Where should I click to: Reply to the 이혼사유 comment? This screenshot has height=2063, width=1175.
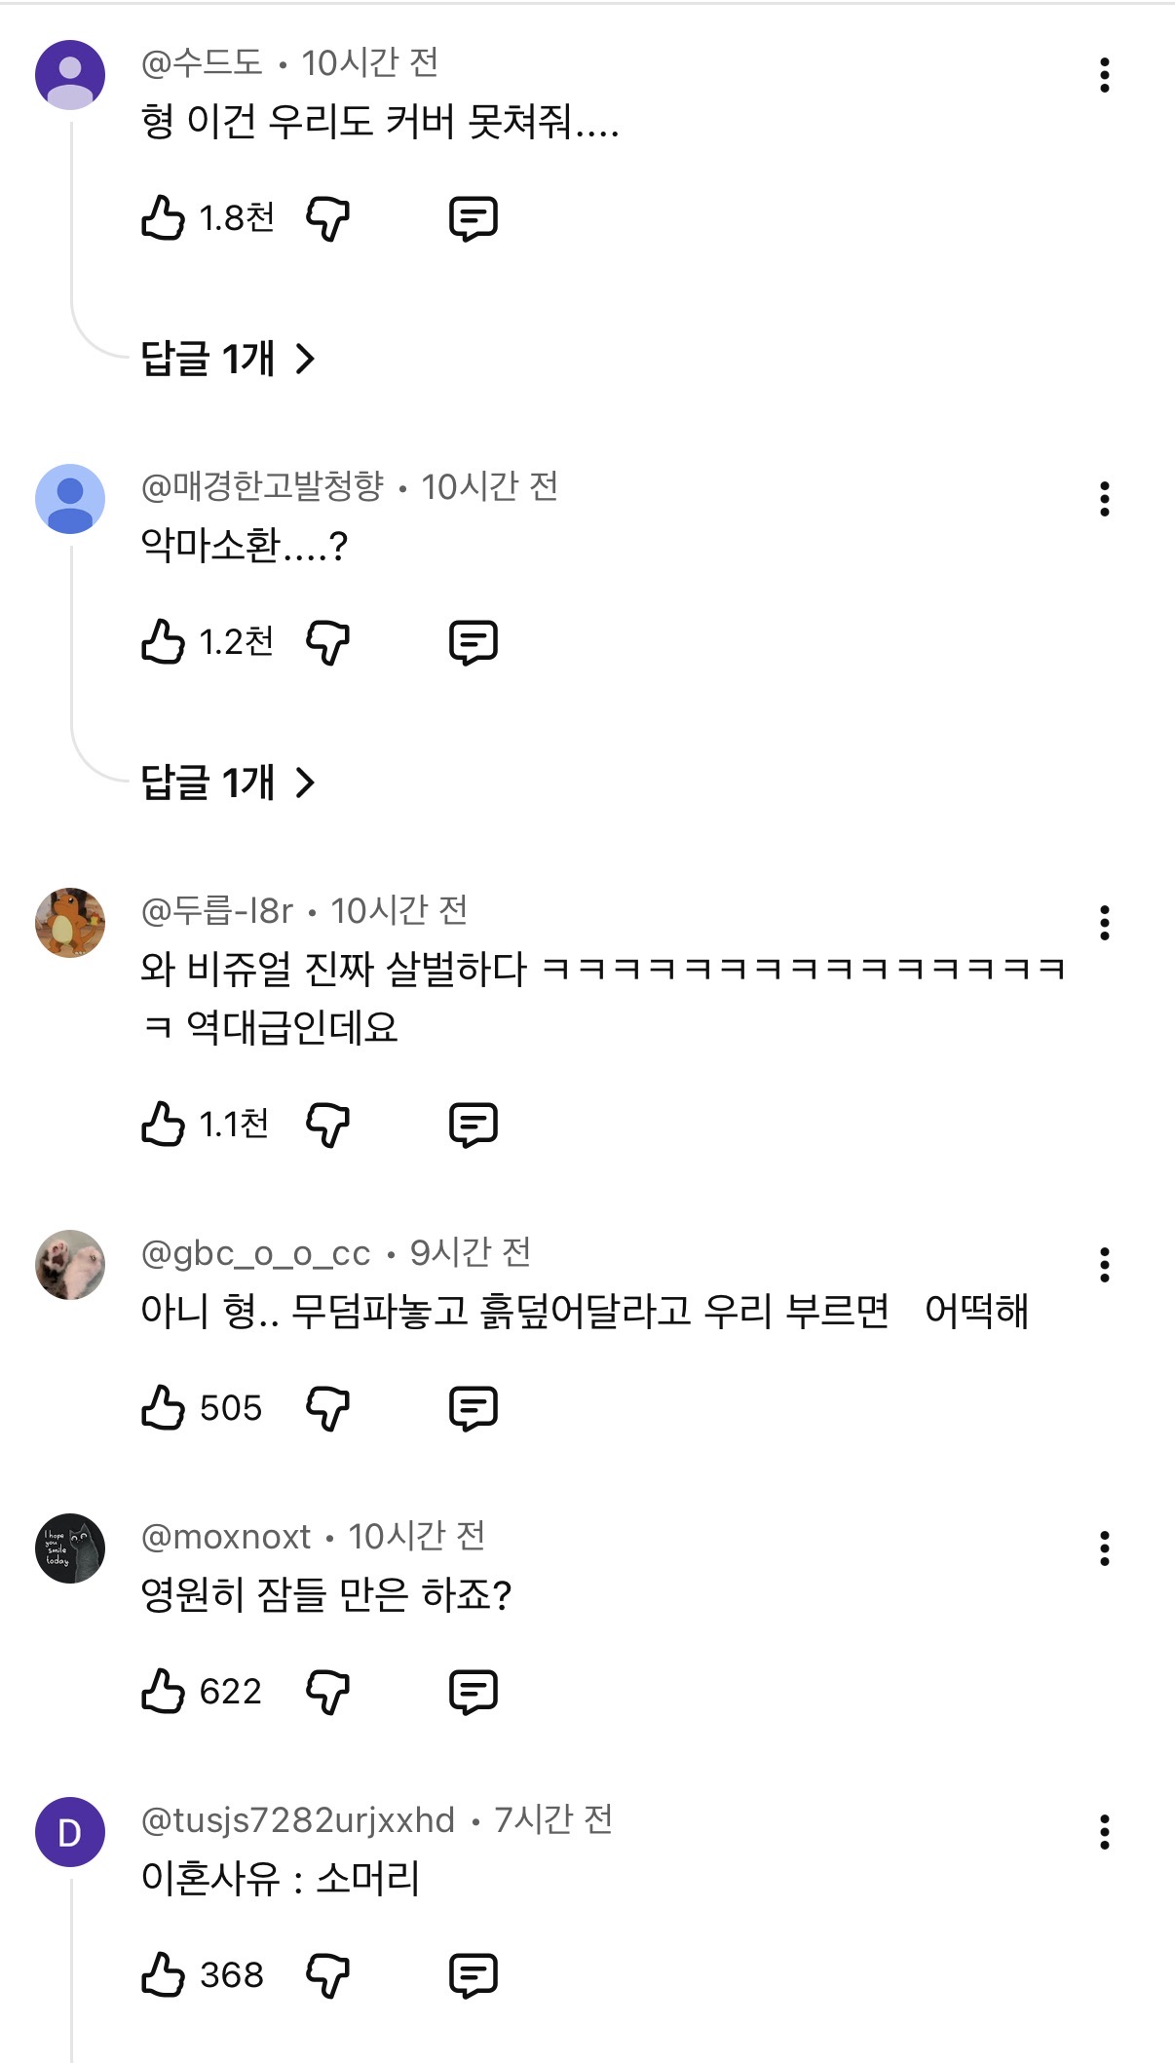coord(473,1974)
